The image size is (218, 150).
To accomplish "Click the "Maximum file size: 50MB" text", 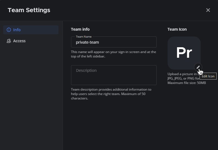I will click(x=187, y=83).
